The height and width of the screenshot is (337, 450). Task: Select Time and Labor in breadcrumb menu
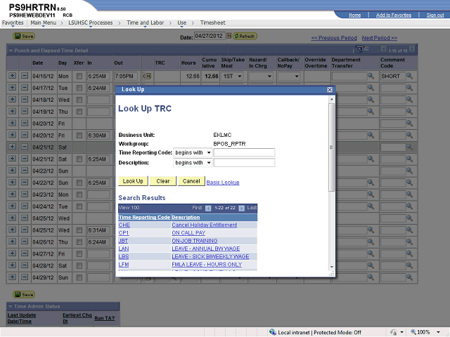144,22
